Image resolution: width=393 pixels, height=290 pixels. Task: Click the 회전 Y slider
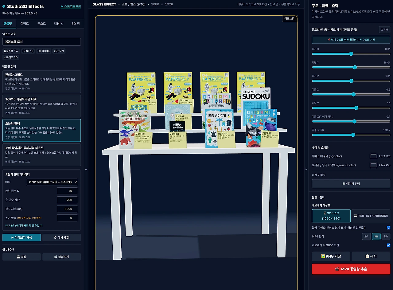[x=351, y=67]
